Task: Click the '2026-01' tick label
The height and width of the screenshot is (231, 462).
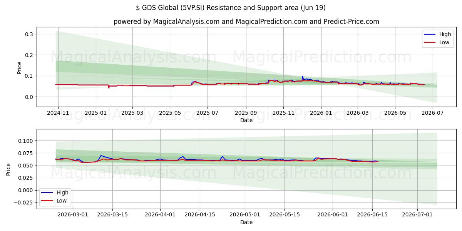Action: [321, 113]
